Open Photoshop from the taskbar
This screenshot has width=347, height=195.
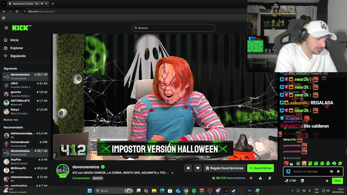[249, 191]
